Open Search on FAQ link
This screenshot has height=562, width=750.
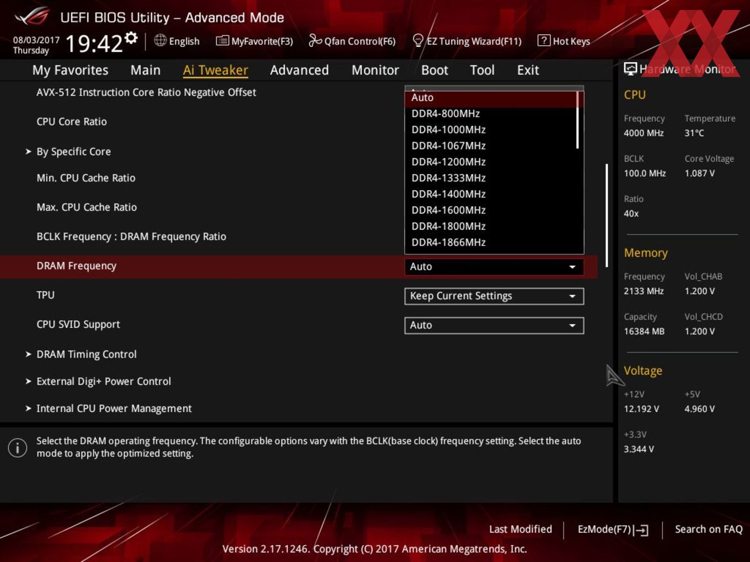pyautogui.click(x=709, y=529)
